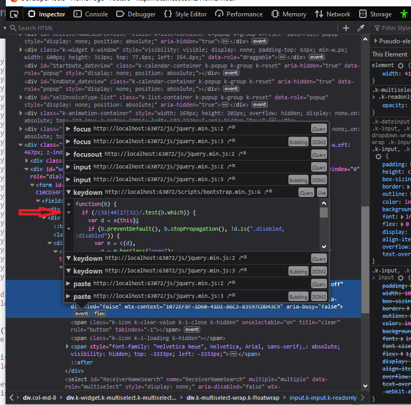
Task: Click the element picker icon
Action: click(x=14, y=14)
